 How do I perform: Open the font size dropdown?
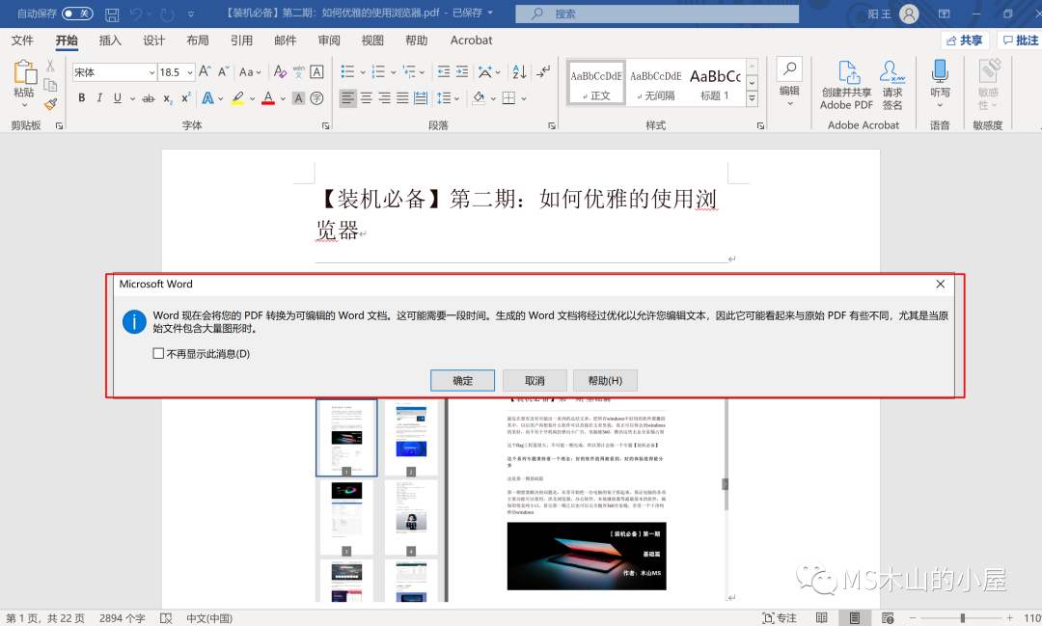pyautogui.click(x=190, y=71)
